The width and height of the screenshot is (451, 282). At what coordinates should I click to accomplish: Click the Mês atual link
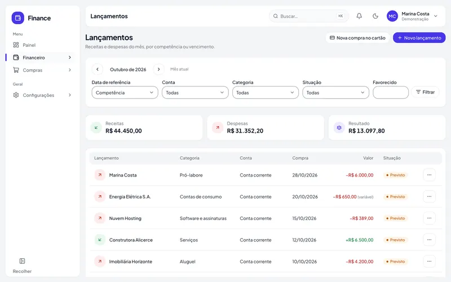(179, 69)
